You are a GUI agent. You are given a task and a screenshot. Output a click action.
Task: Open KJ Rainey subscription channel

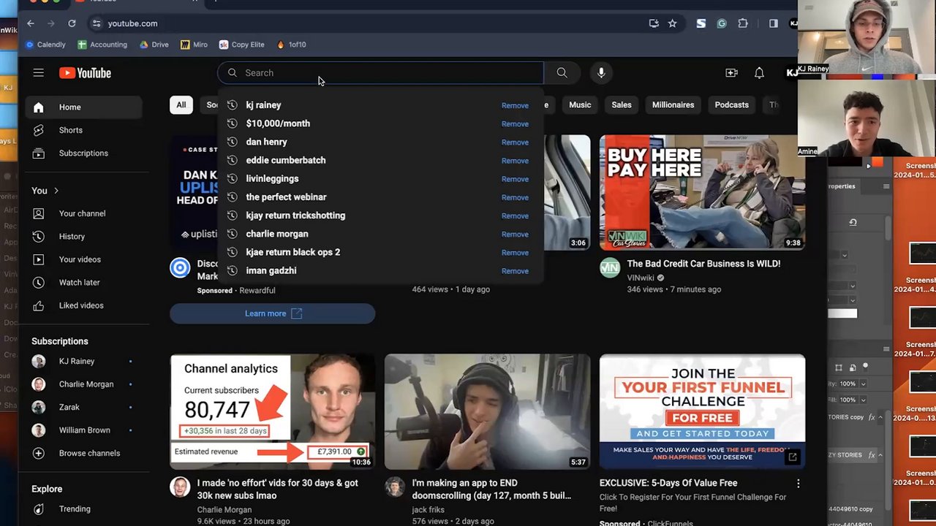click(83, 361)
